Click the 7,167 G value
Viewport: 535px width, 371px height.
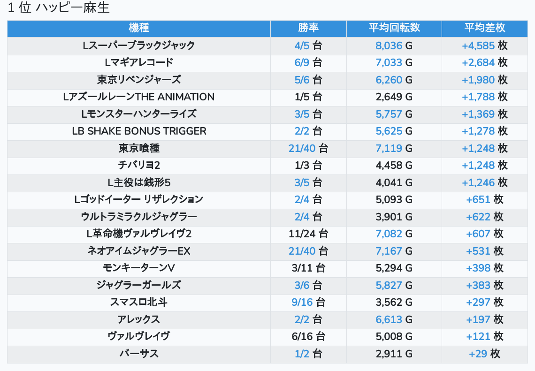394,251
